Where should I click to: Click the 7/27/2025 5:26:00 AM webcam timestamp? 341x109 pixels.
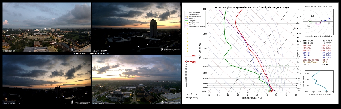100,51
